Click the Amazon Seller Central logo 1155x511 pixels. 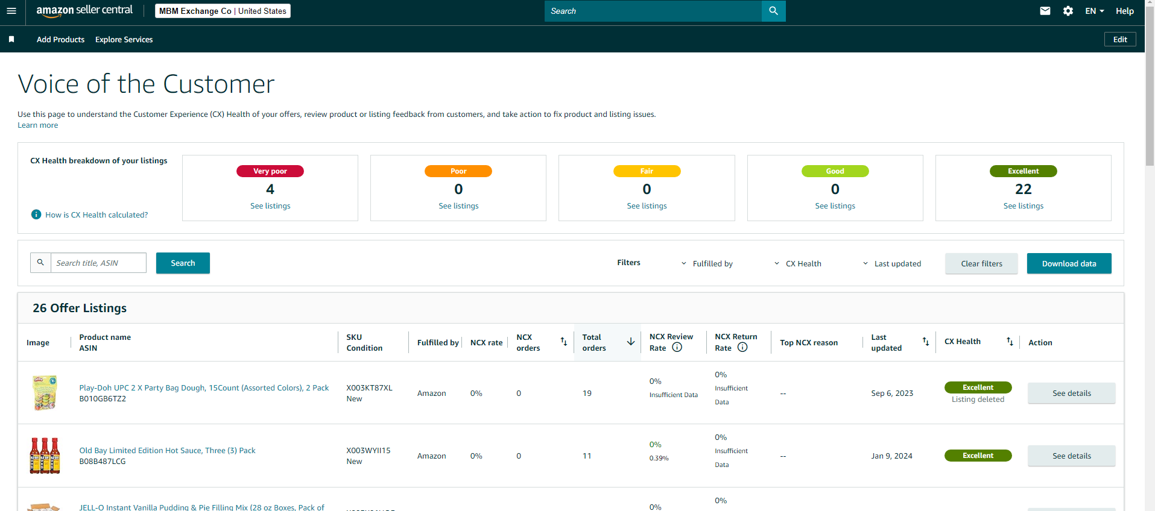point(84,10)
